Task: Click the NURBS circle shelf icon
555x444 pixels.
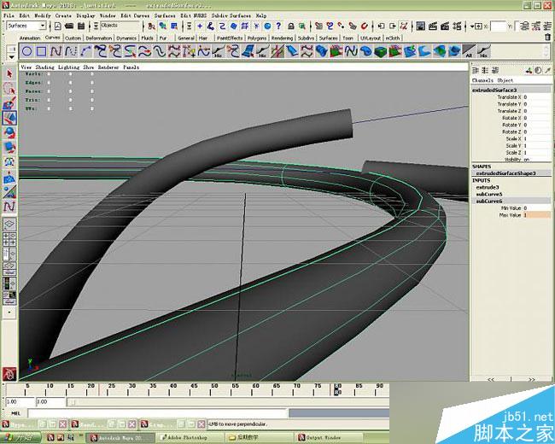Action: point(25,53)
